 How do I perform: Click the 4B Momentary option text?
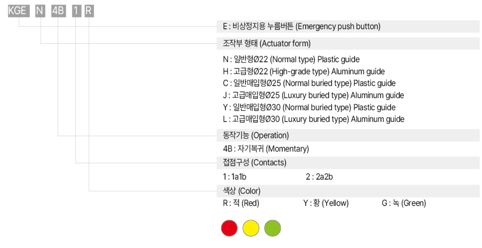pyautogui.click(x=266, y=149)
